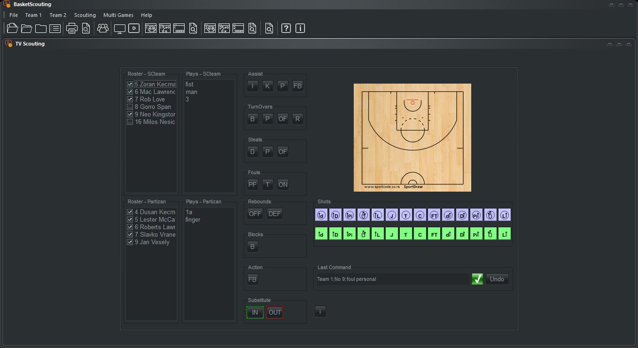Uncheck player 5 Zoran Kecman
The height and width of the screenshot is (348, 638).
click(x=130, y=85)
